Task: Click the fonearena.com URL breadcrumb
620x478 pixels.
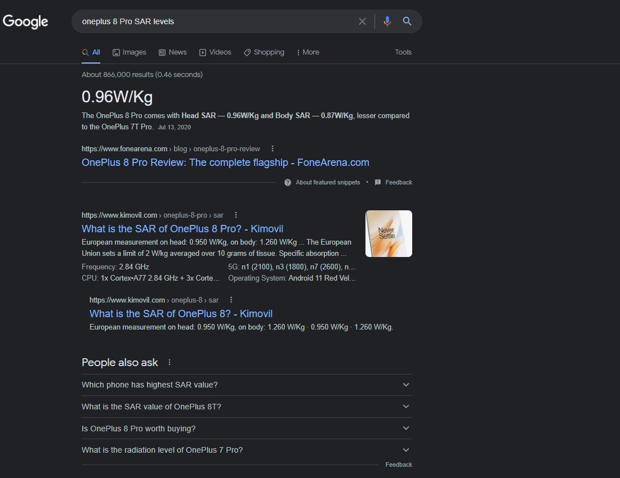Action: pyautogui.click(x=171, y=149)
